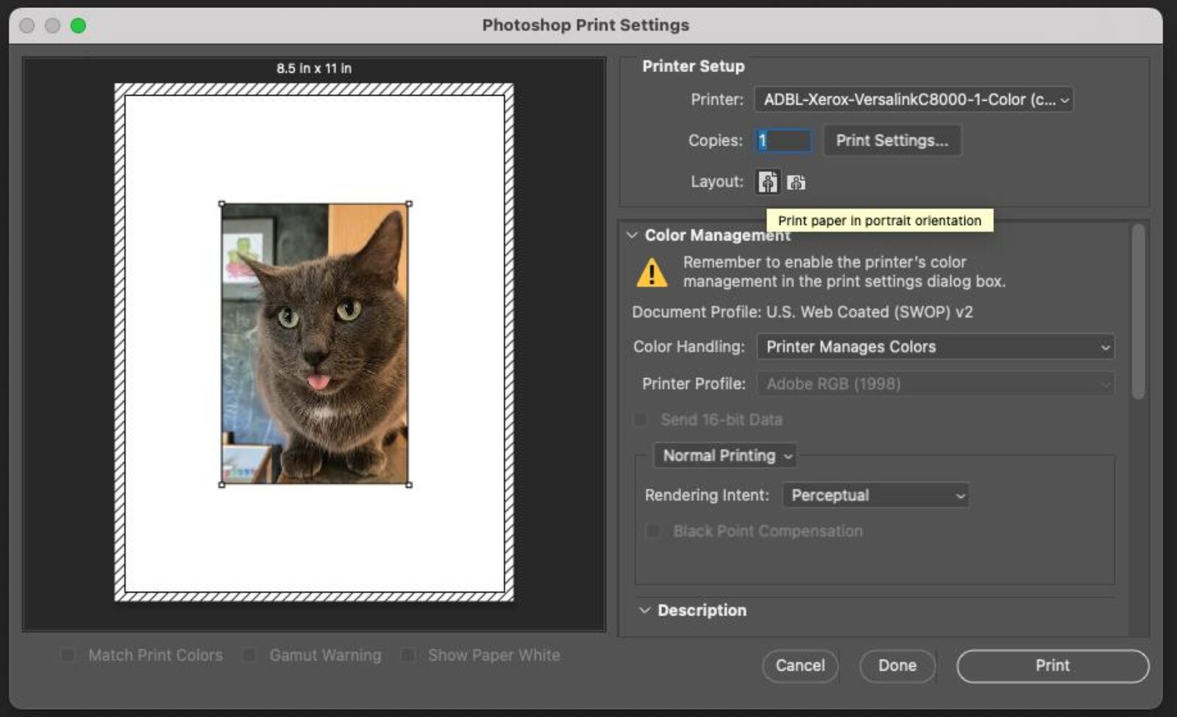Enable Black Point Compensation checkbox
The width and height of the screenshot is (1177, 717).
point(652,531)
